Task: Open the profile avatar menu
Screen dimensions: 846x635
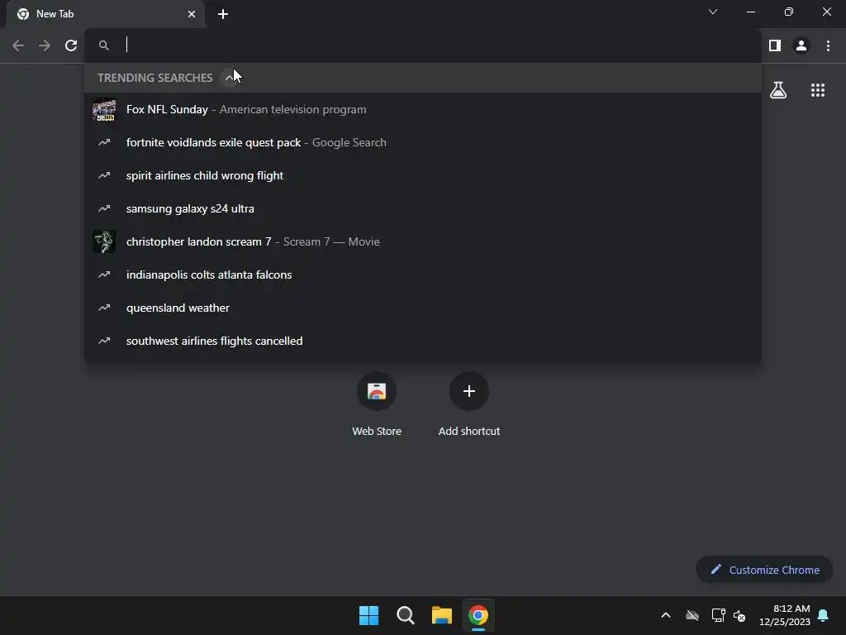Action: click(801, 45)
